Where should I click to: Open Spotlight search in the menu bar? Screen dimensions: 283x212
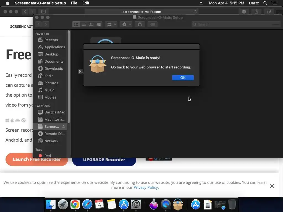[x=265, y=3]
